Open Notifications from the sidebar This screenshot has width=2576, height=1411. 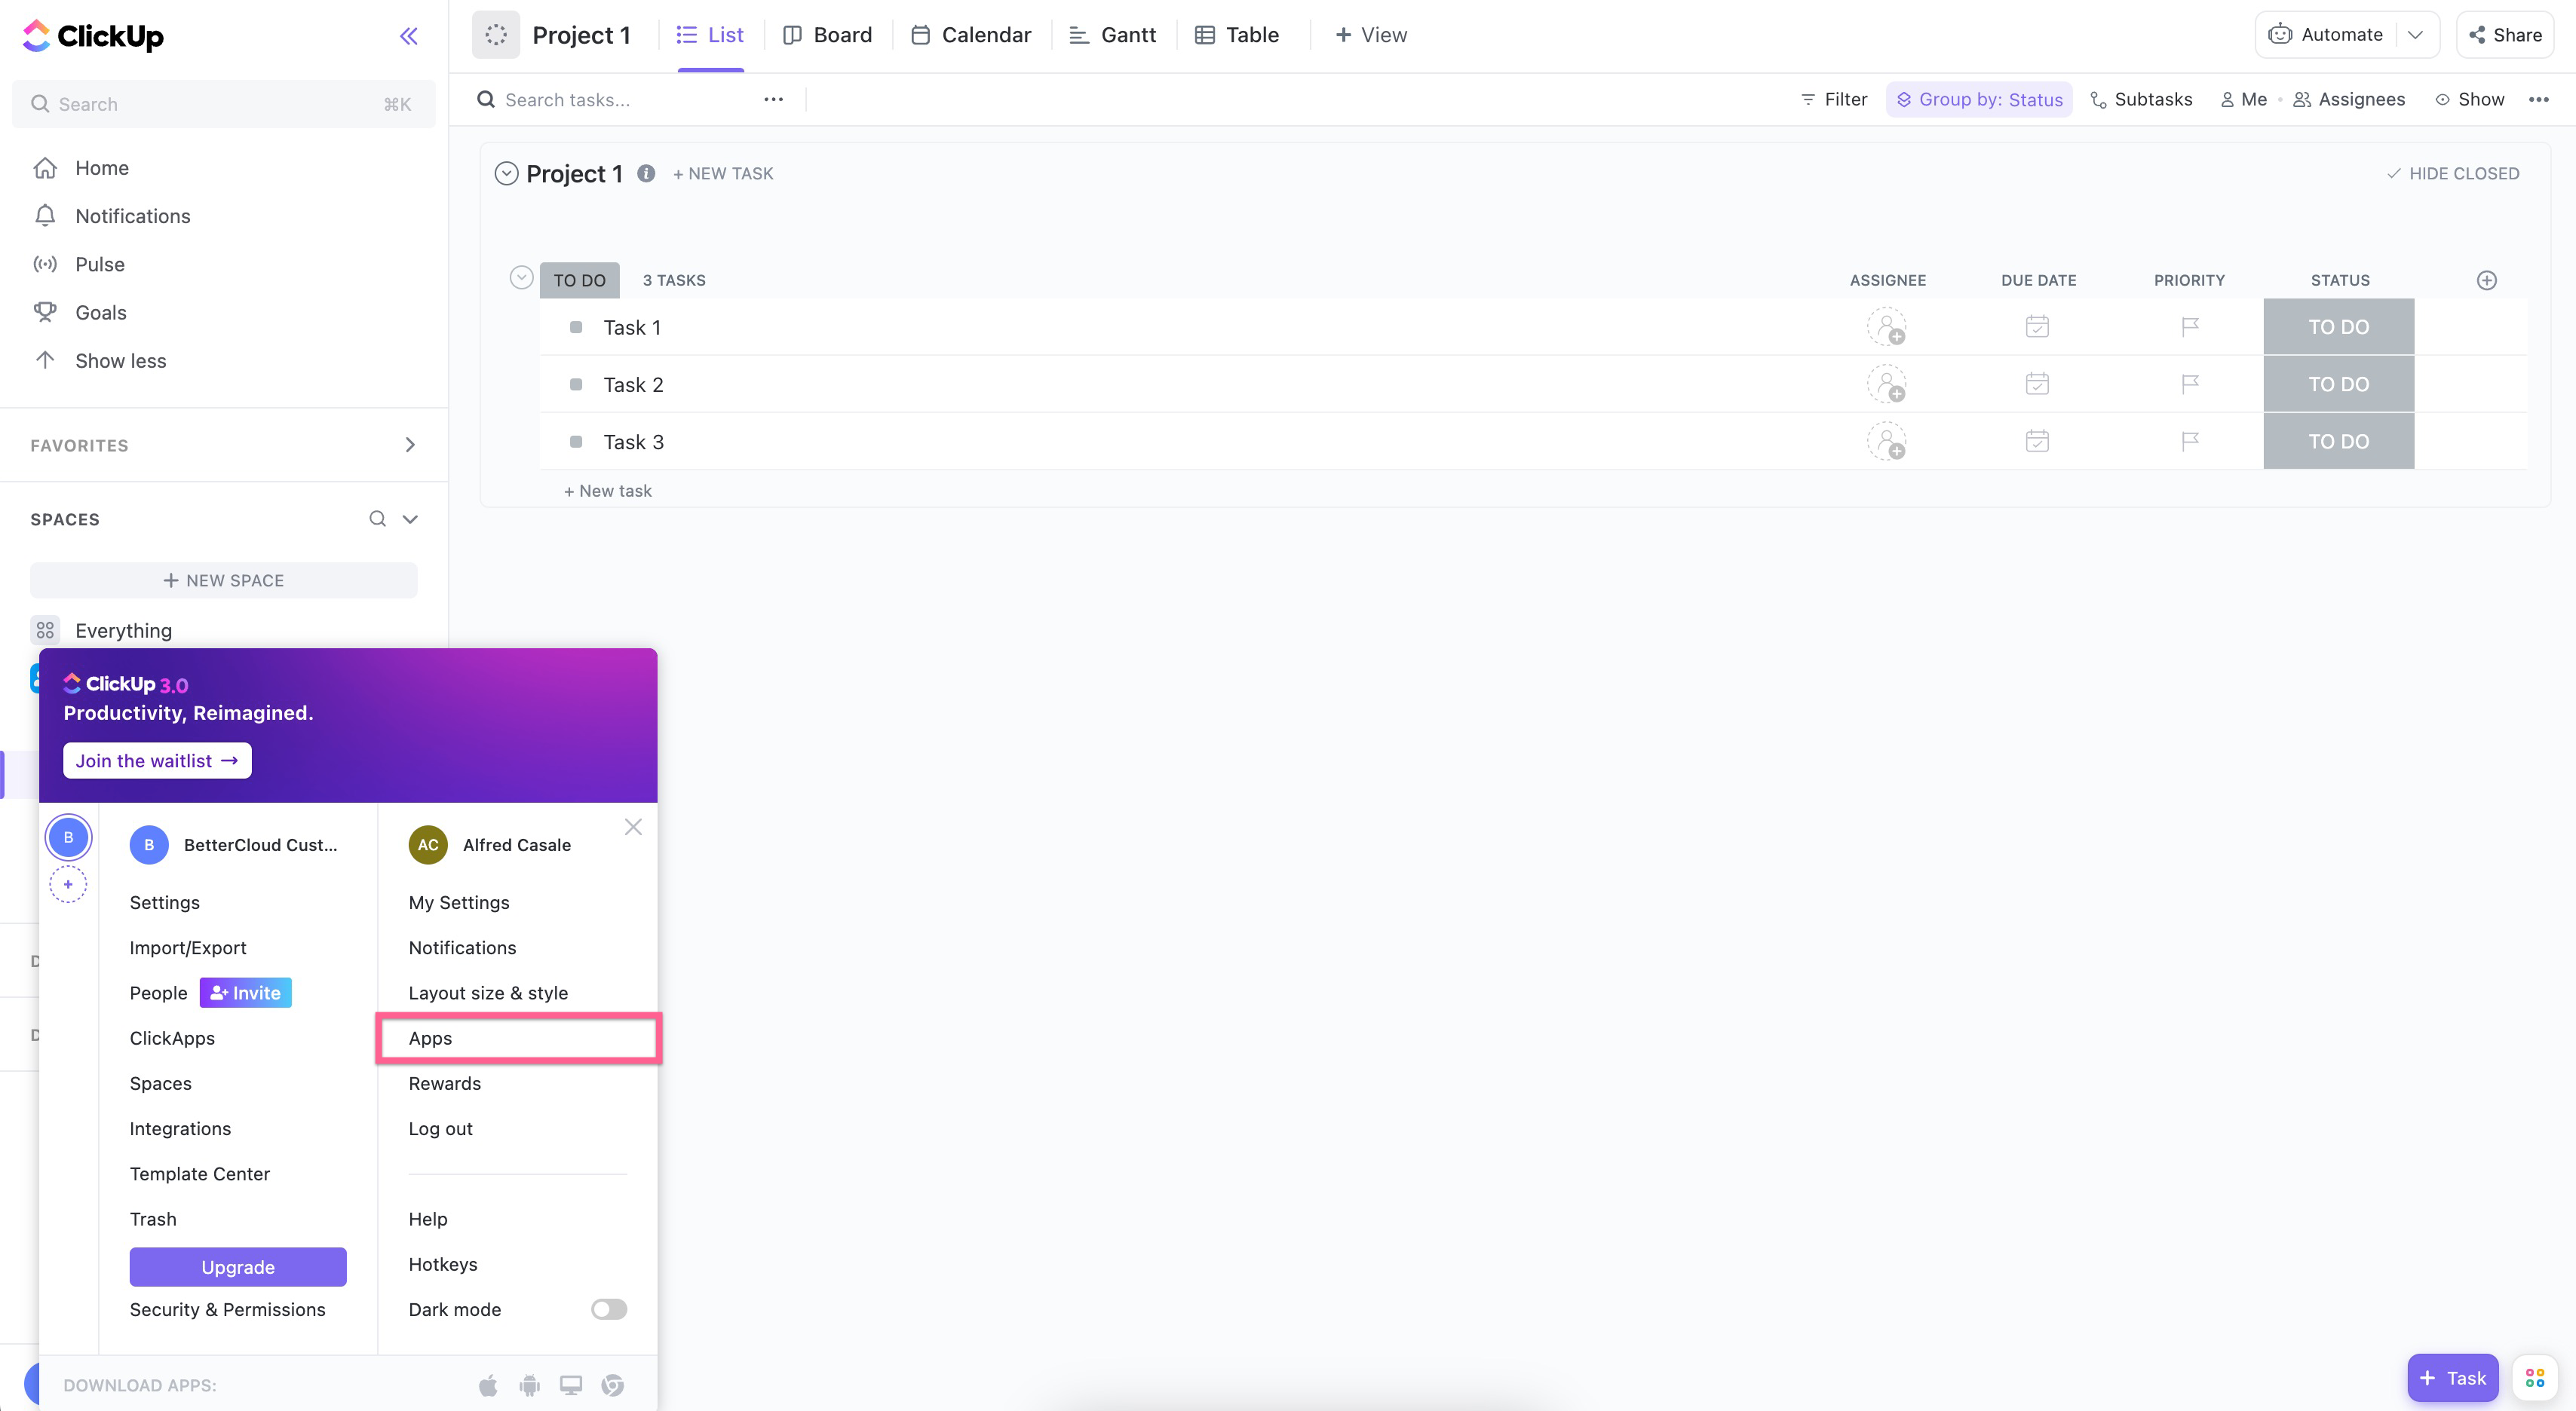tap(133, 215)
